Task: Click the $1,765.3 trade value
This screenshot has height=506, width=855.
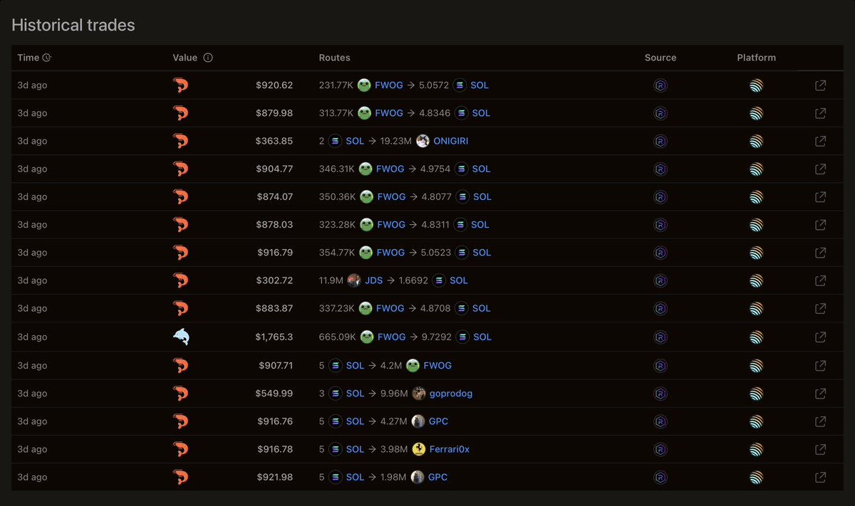Action: click(274, 337)
